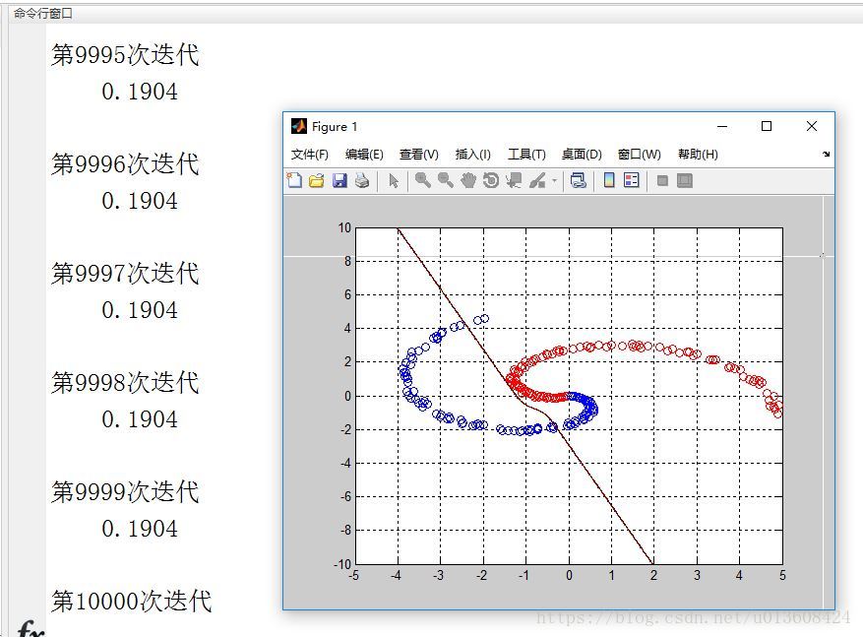Select the Rotate 3D tool
The image size is (863, 637).
point(491,180)
